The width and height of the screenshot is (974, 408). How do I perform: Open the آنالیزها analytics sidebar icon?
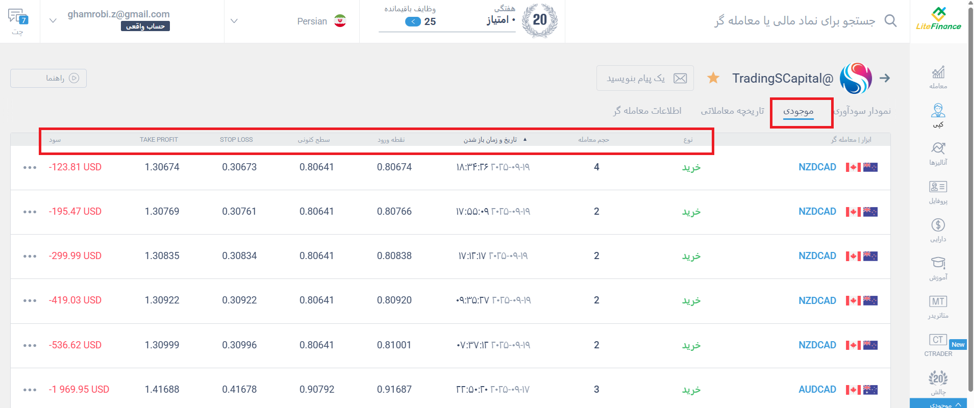pos(938,154)
